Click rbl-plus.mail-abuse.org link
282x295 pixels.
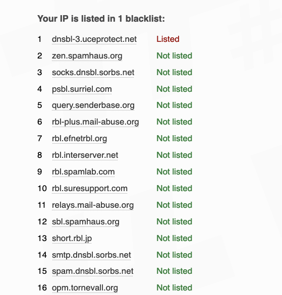click(95, 122)
